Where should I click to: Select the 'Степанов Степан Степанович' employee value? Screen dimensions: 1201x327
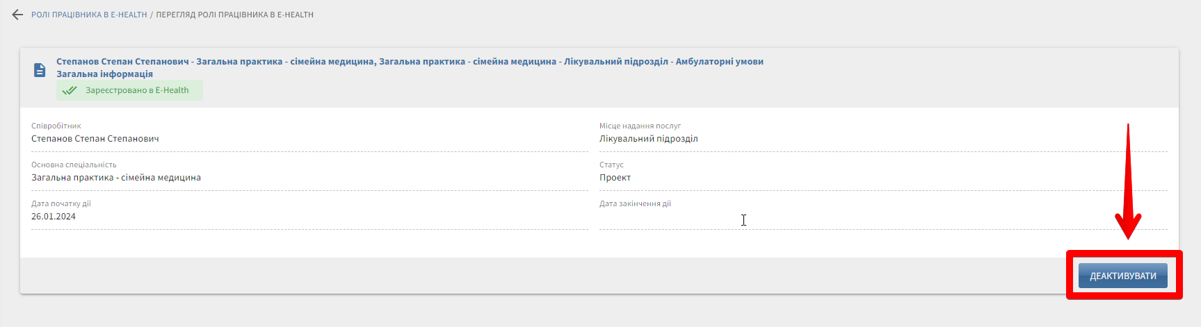tap(95, 139)
